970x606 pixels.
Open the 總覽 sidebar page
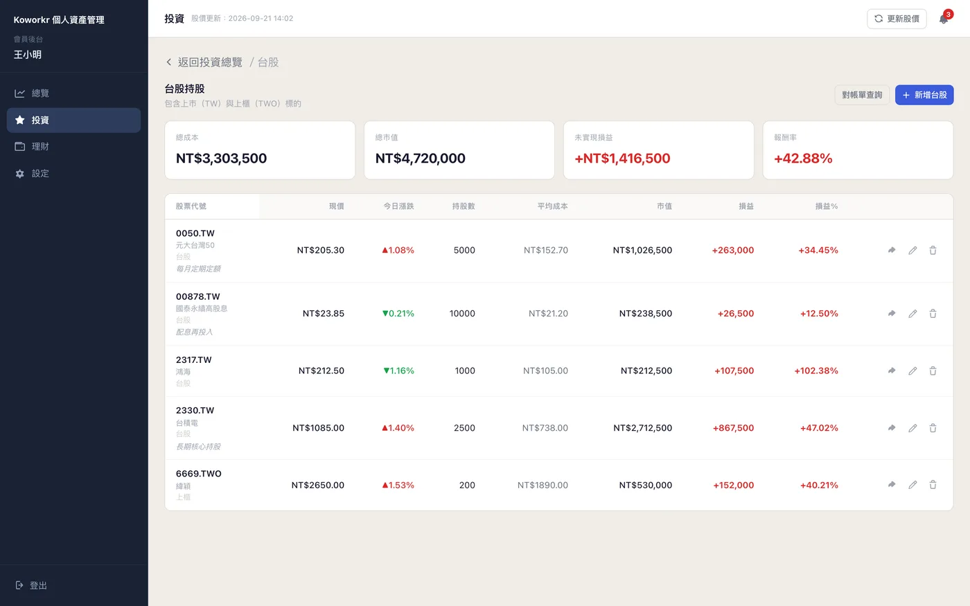73,93
